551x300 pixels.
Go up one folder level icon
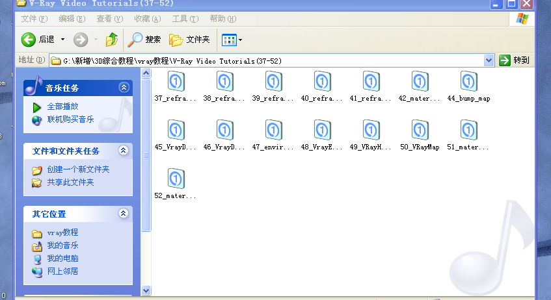pyautogui.click(x=112, y=40)
